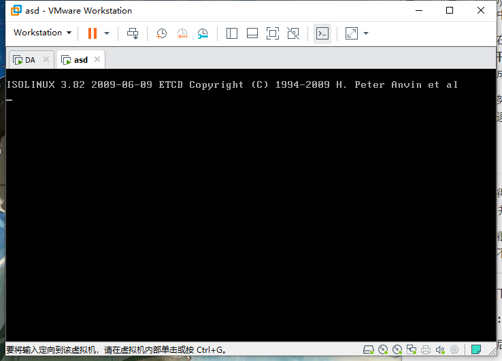This screenshot has width=502, height=361.
Task: Click the stretch guest display icon
Action: pyautogui.click(x=352, y=33)
